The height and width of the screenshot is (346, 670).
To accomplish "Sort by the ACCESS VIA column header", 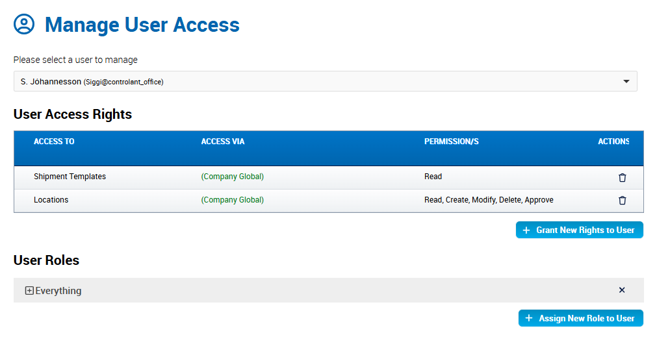I will (x=223, y=142).
